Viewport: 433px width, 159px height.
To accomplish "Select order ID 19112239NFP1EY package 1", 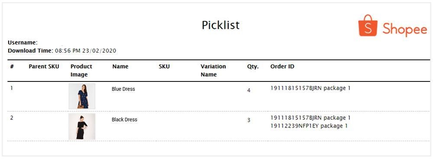I will 309,126.
